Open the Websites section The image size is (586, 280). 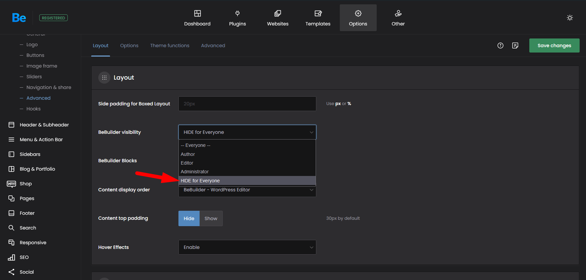[x=278, y=18]
